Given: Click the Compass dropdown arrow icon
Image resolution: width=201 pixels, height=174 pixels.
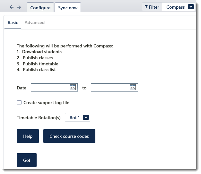Looking at the screenshot, I should [x=191, y=7].
